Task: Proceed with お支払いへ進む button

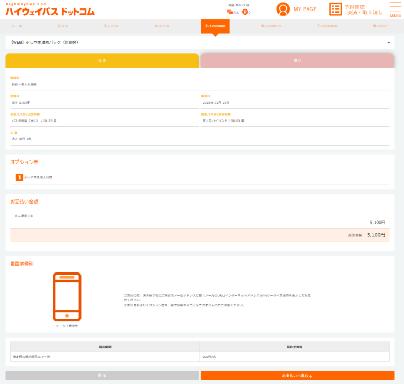Action: (297, 376)
